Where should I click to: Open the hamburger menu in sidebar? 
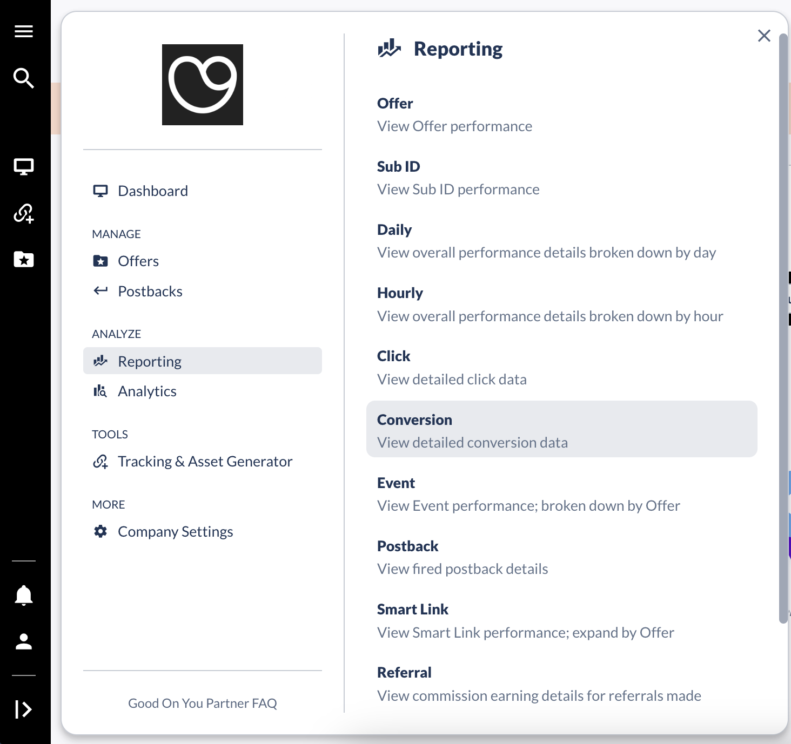[24, 31]
